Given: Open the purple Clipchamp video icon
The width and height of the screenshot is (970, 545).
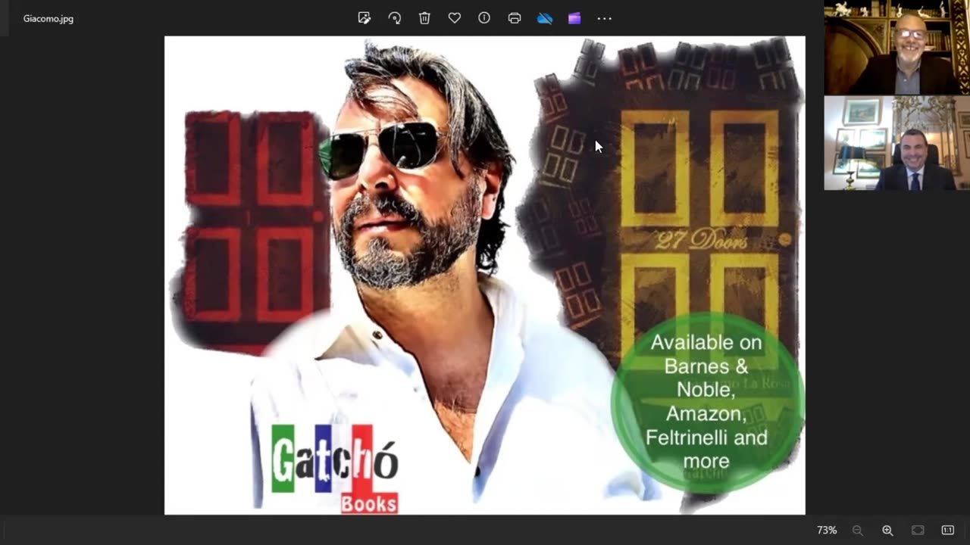Looking at the screenshot, I should click(574, 18).
